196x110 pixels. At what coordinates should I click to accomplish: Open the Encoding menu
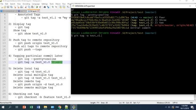[x=26, y=4]
